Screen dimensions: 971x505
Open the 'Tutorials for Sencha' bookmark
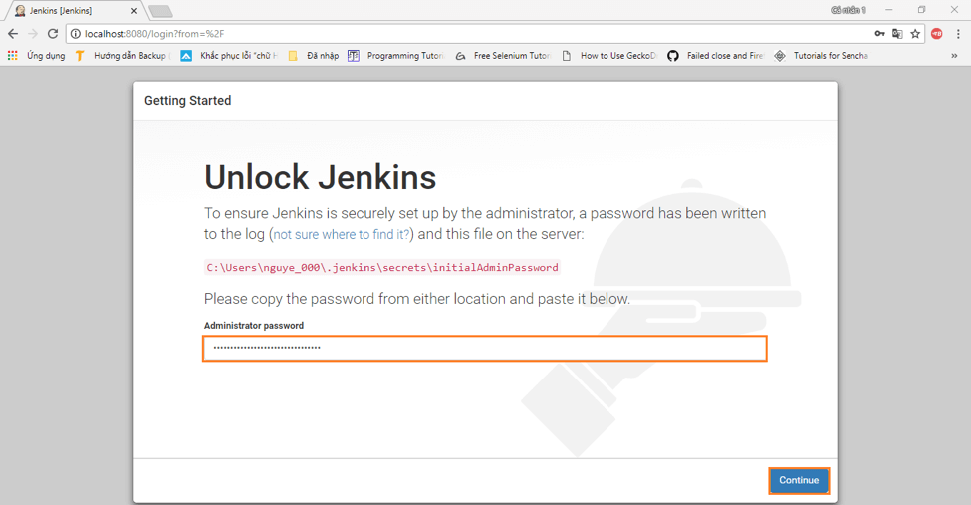pos(822,56)
